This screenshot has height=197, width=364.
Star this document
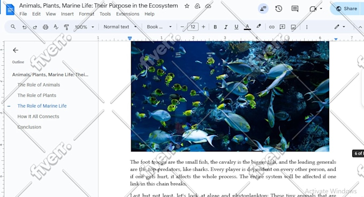pos(187,6)
